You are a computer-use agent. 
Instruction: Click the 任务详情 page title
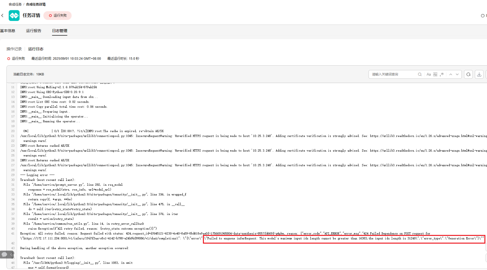click(32, 15)
